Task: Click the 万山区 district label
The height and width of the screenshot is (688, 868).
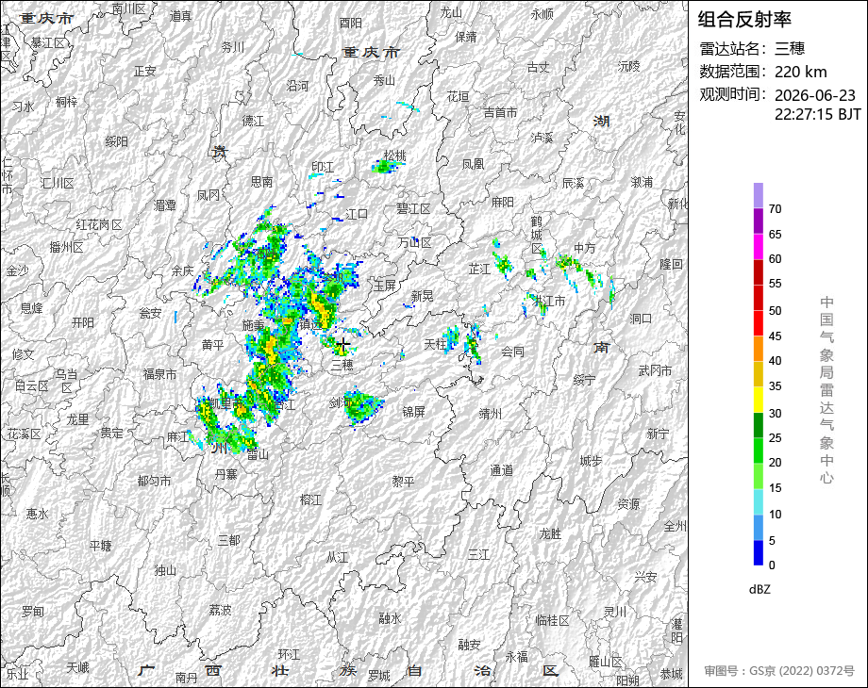Action: 414,243
